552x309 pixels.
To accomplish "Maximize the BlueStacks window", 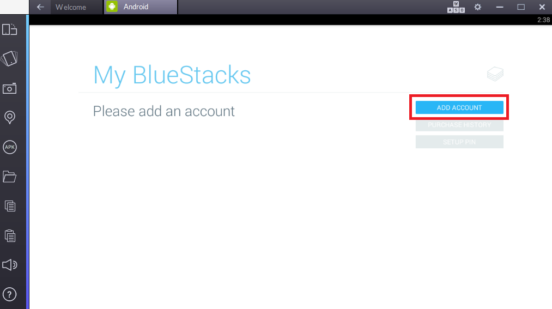I will [521, 7].
